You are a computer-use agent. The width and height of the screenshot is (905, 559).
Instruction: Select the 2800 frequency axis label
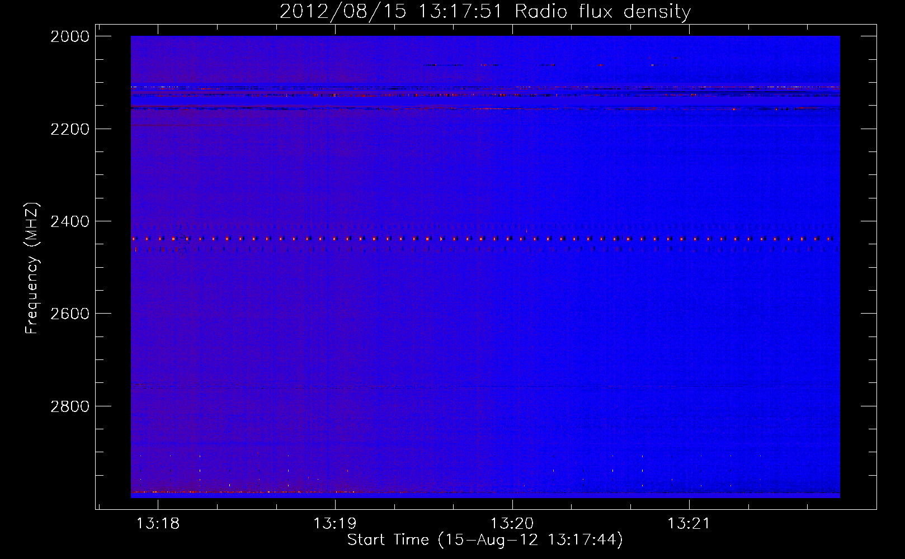point(70,406)
